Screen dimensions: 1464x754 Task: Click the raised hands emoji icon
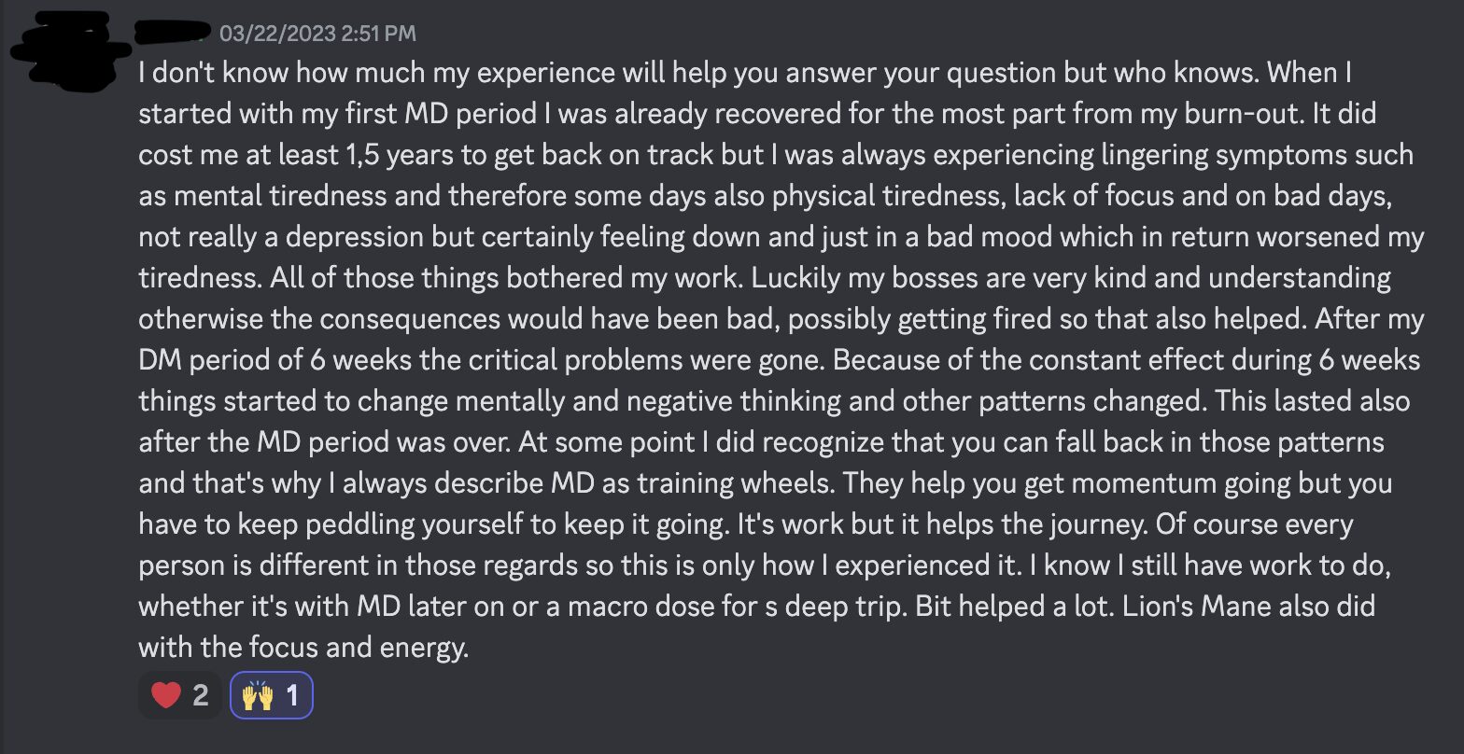point(257,695)
